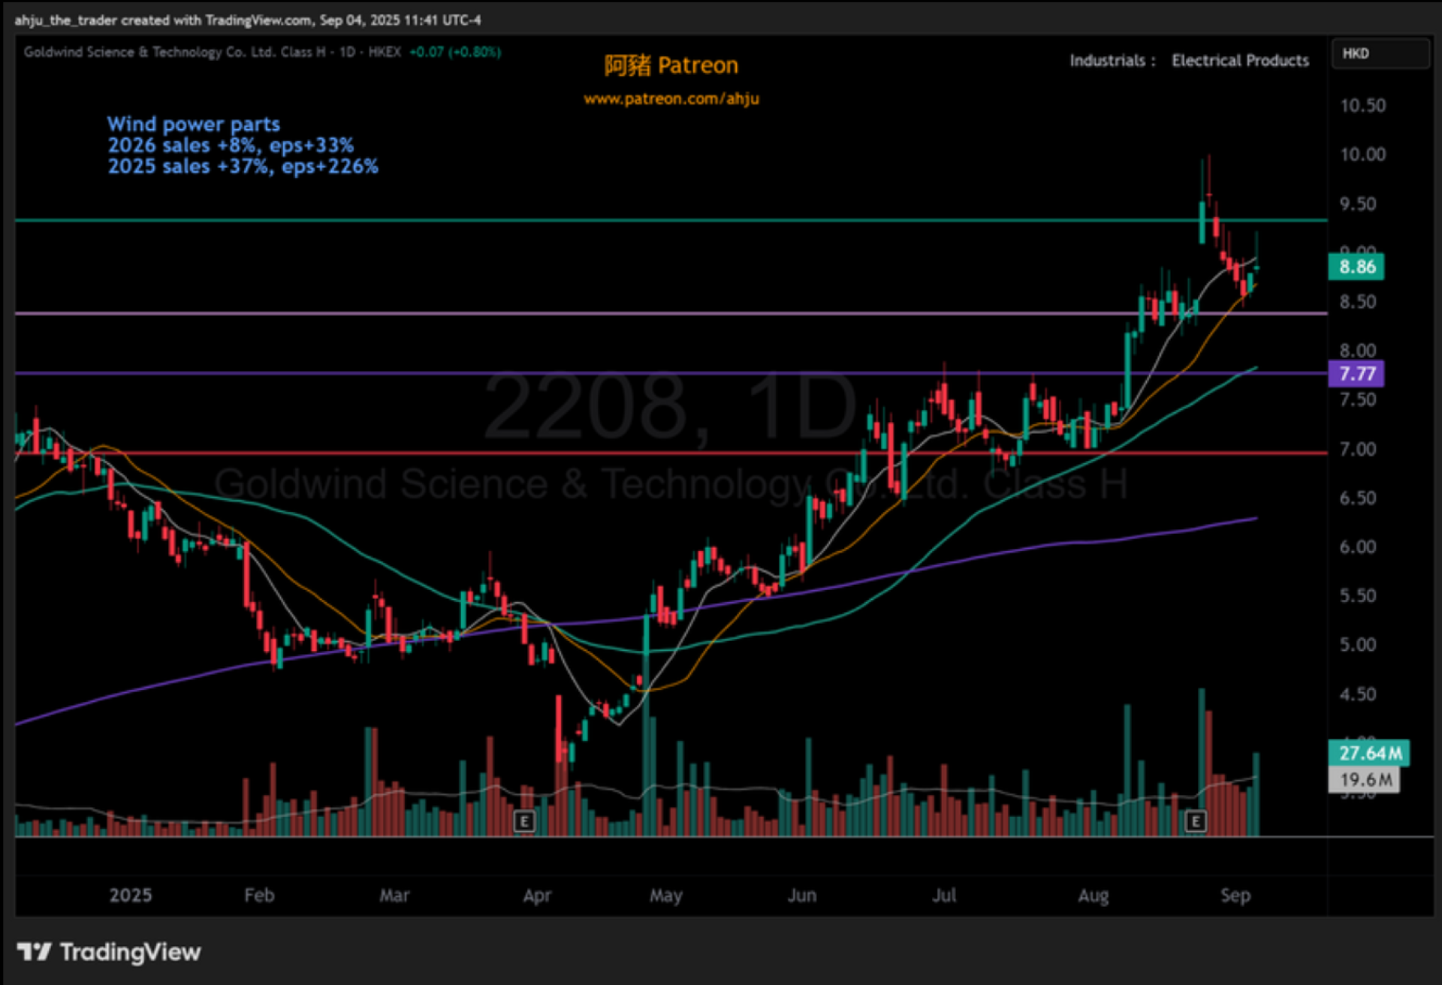Viewport: 1442px width, 985px height.
Task: Select the Electrical Products industry label
Action: [1240, 60]
